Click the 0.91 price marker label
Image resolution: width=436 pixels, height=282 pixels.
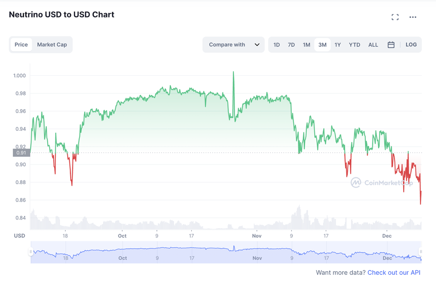coord(22,153)
